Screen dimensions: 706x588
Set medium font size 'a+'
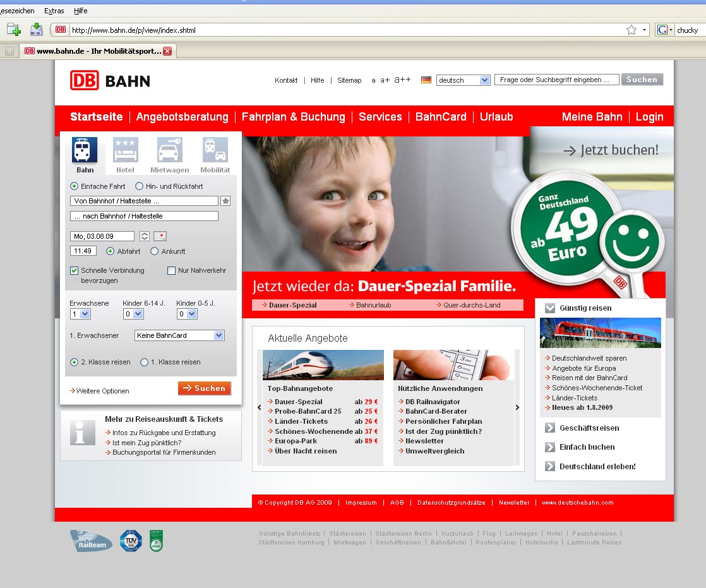pos(385,80)
